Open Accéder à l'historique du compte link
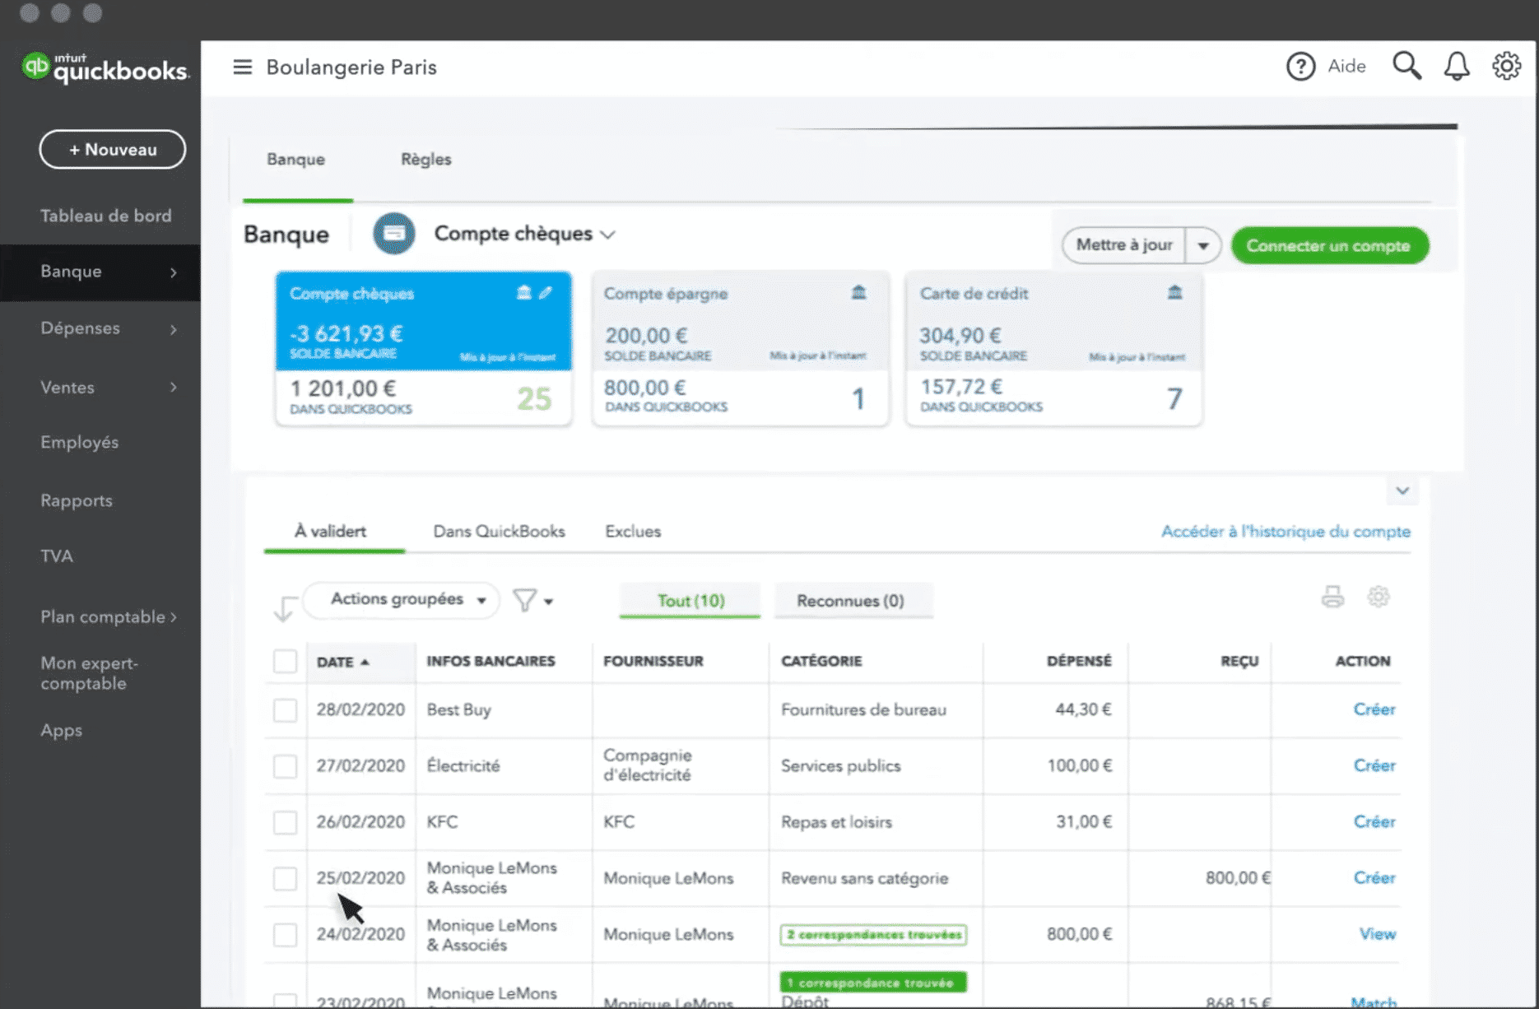Viewport: 1539px width, 1009px height. pyautogui.click(x=1286, y=532)
